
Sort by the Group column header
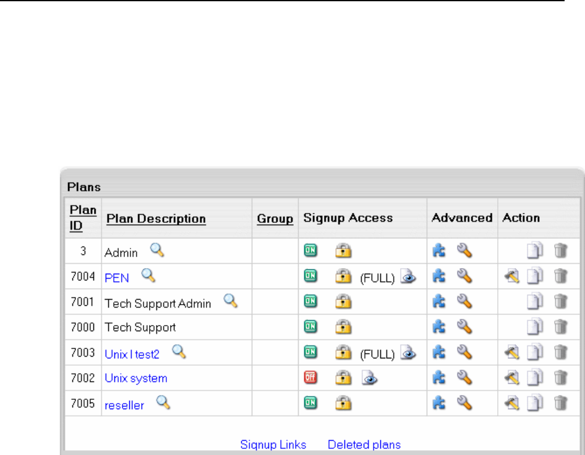pyautogui.click(x=275, y=219)
